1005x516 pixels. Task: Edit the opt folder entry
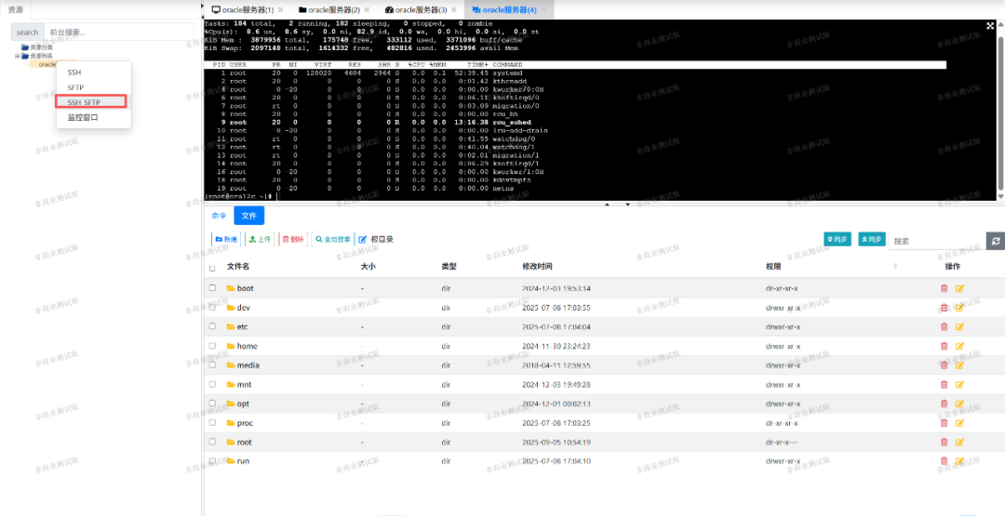[x=959, y=404]
